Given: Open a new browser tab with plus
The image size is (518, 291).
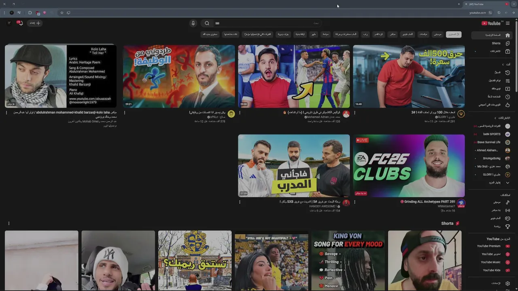Looking at the screenshot, I should click(459, 4).
